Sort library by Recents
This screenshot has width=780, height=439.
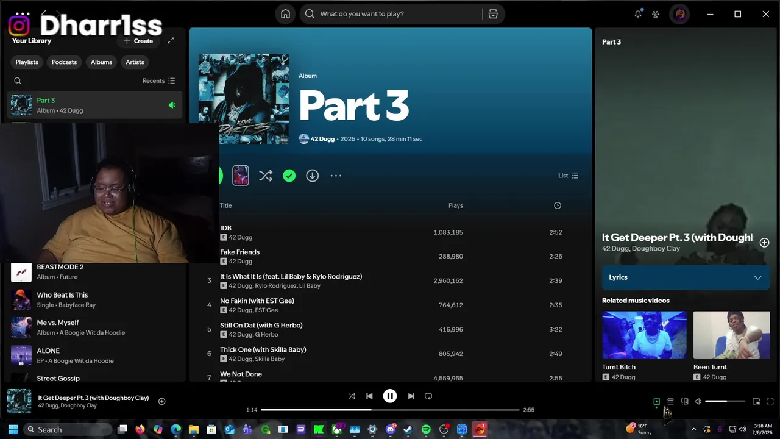click(158, 80)
